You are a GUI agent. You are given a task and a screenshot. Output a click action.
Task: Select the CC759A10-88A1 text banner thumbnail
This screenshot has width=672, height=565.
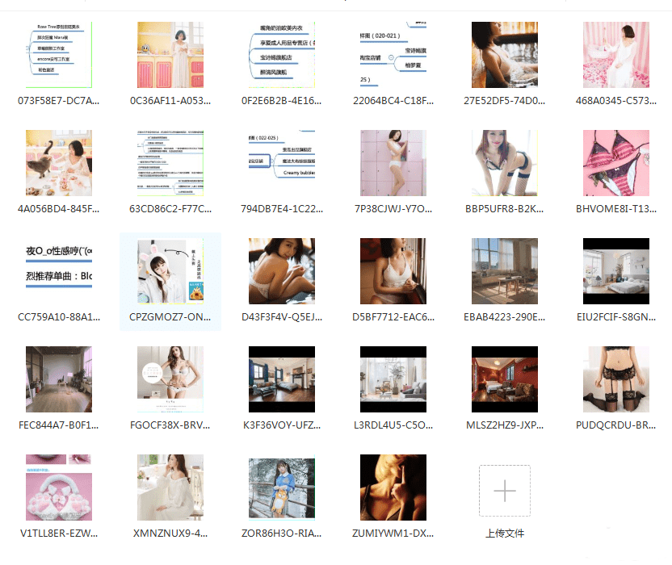[59, 271]
